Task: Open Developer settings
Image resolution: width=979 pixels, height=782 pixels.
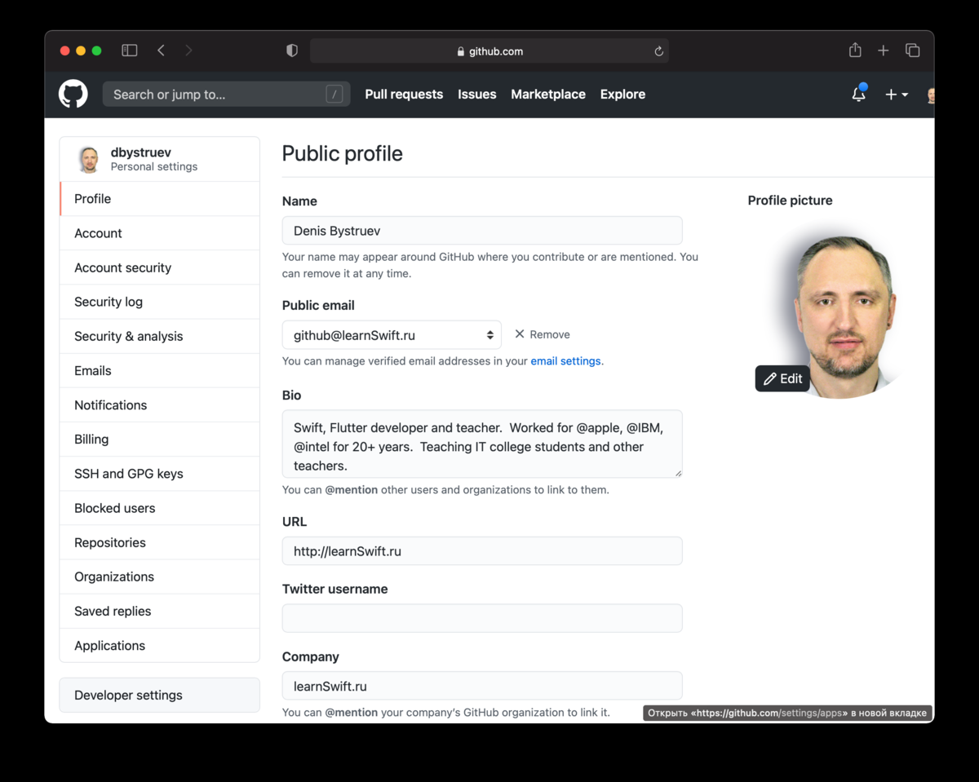Action: tap(160, 696)
